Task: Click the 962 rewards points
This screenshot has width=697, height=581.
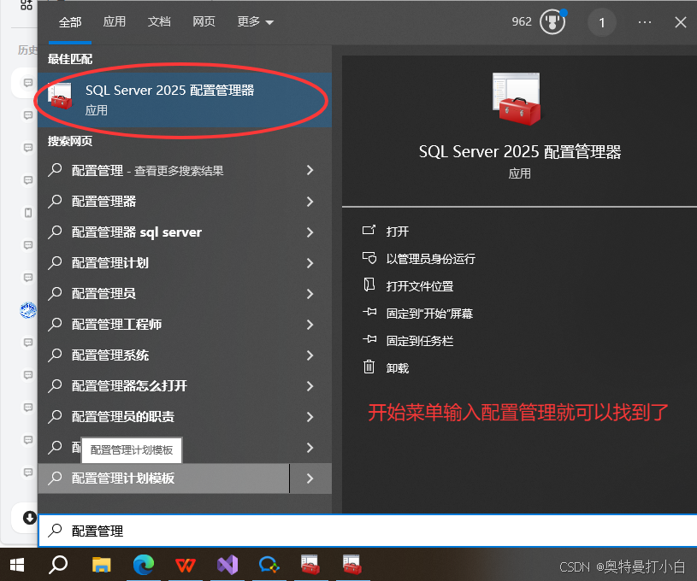Action: (x=522, y=21)
